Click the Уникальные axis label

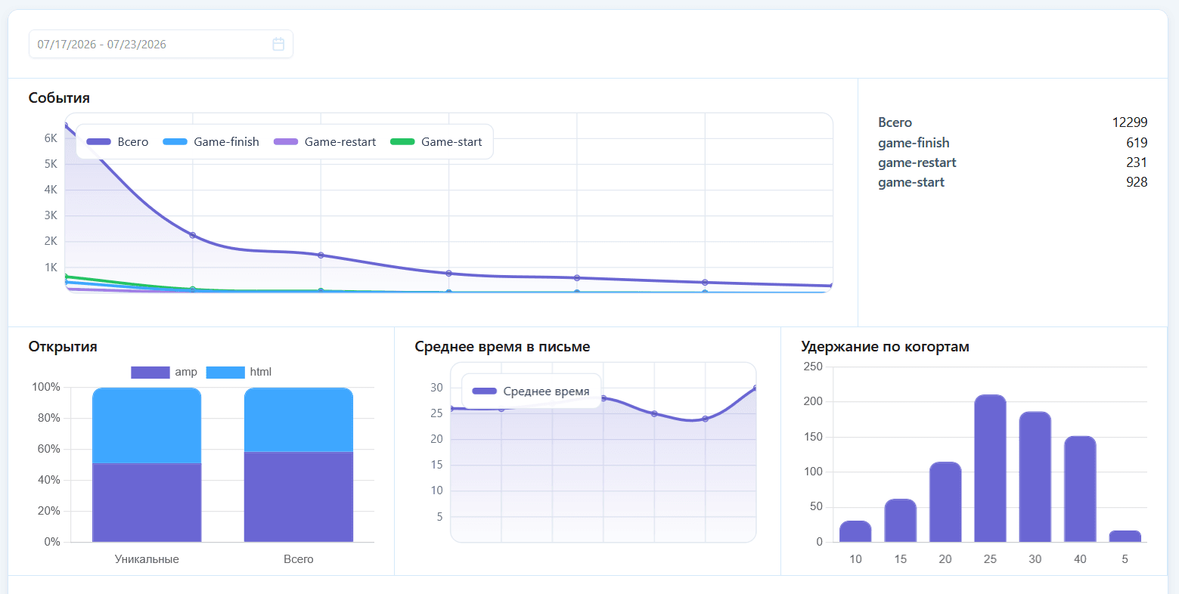click(147, 559)
